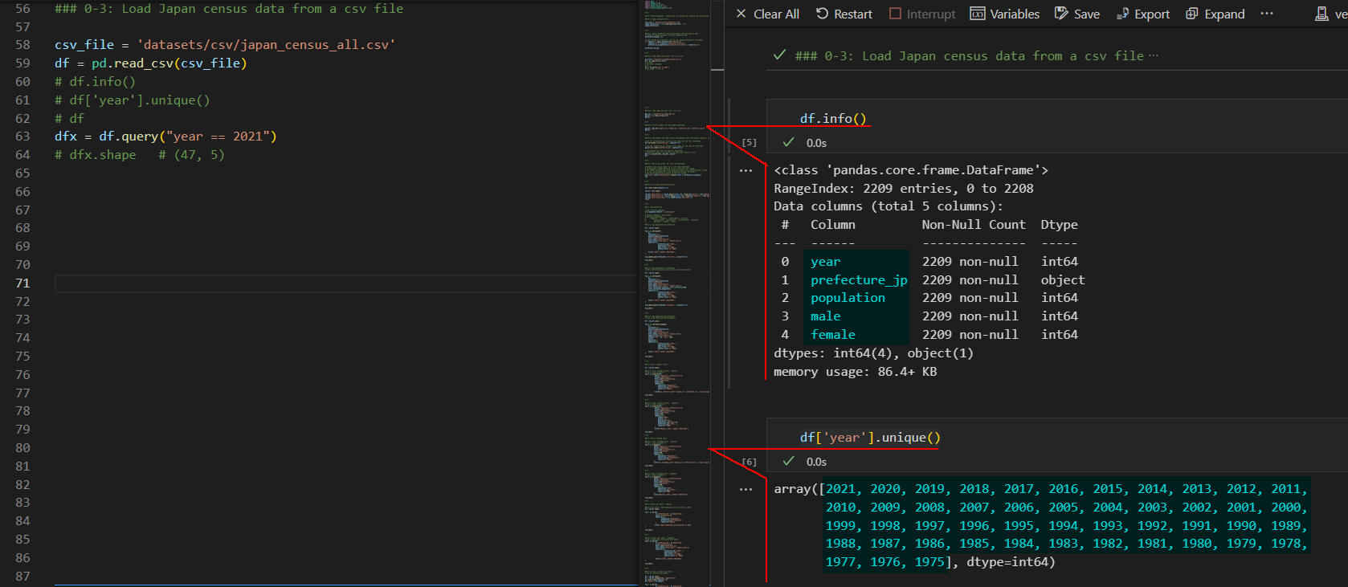The image size is (1348, 587).
Task: Save the interactive window output
Action: [1076, 14]
